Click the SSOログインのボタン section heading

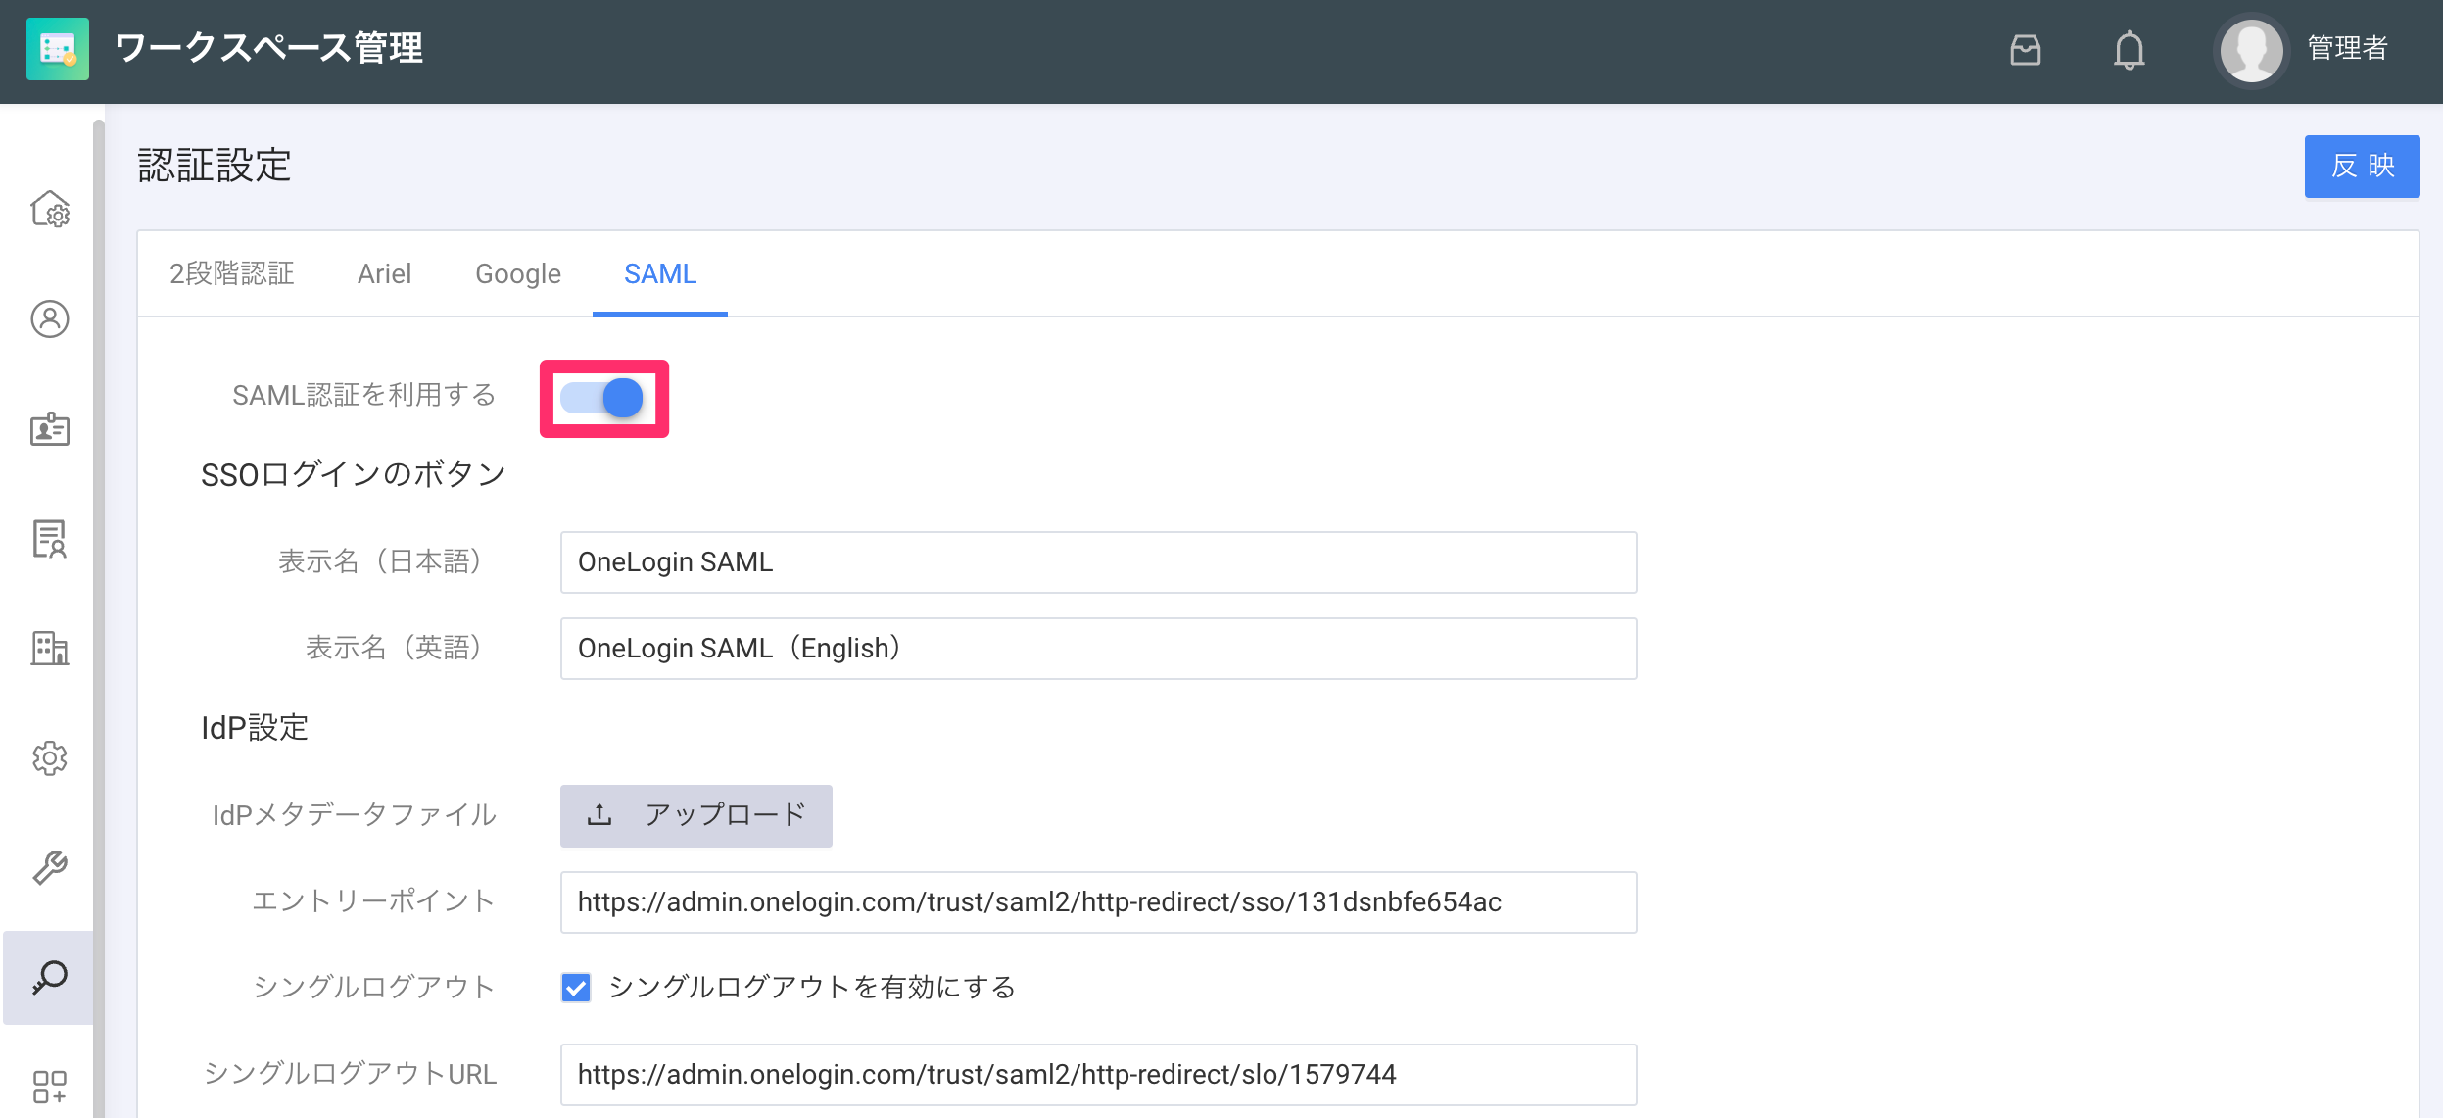pos(353,474)
